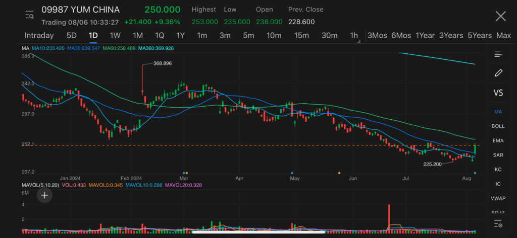Open the MAVOL(5,10,20) indicator settings
This screenshot has width=517, height=238.
point(38,185)
